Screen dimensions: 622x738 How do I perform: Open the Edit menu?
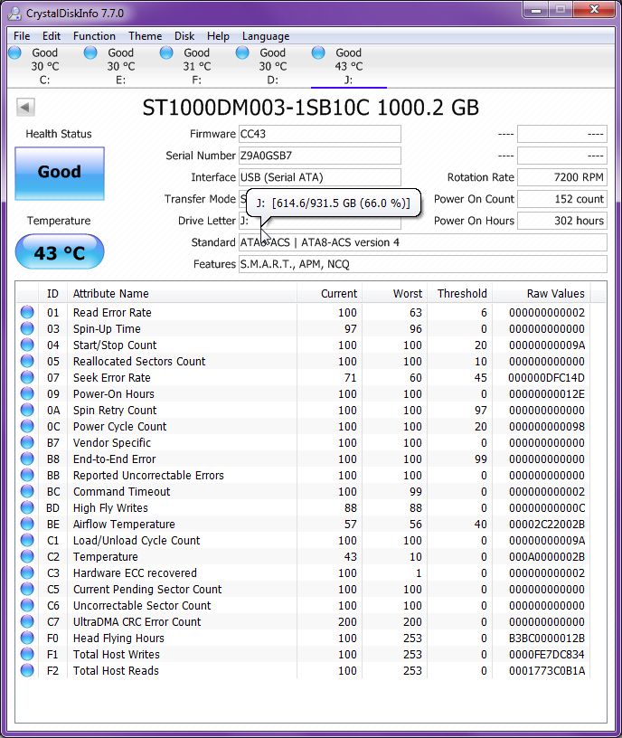(52, 36)
